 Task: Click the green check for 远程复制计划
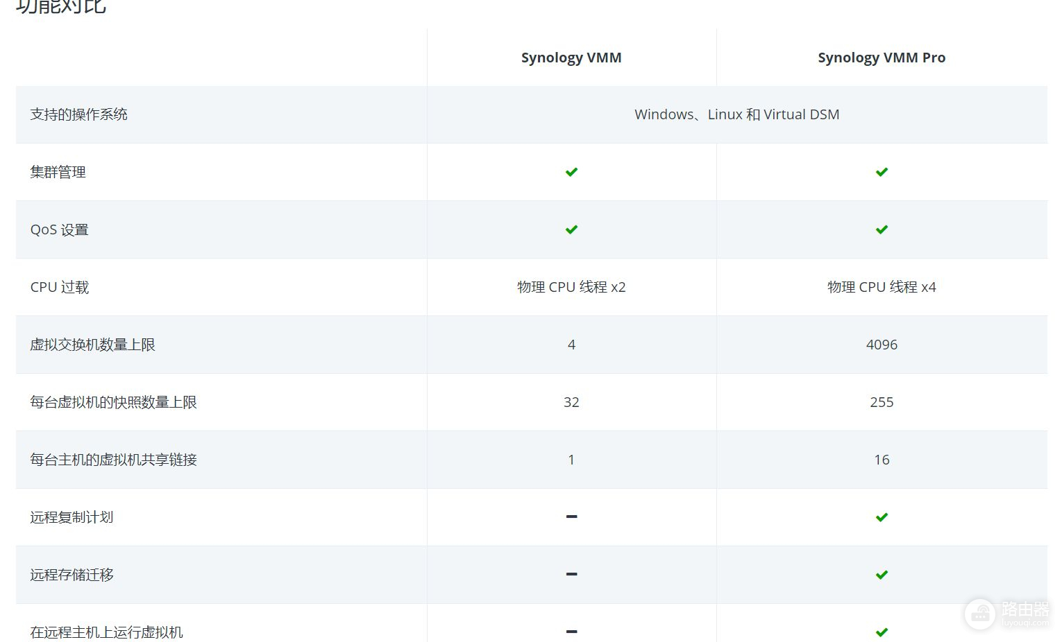882,517
